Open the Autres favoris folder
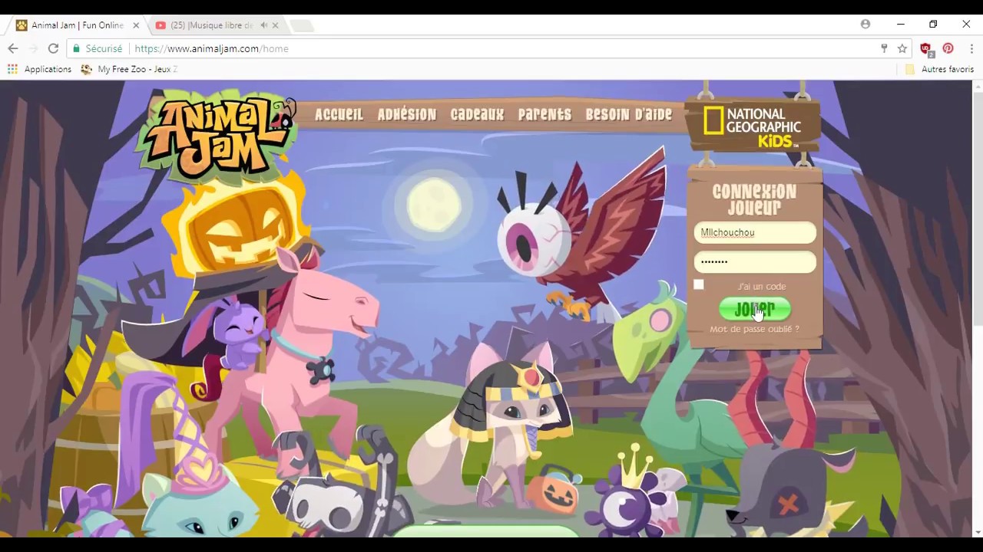 940,69
